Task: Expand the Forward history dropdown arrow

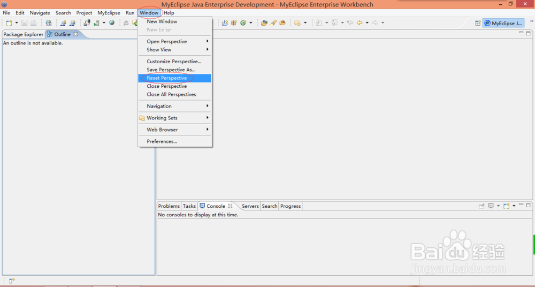Action: pos(383,23)
